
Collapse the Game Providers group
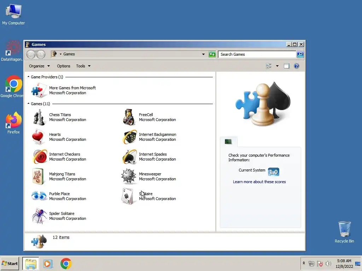pyautogui.click(x=28, y=77)
